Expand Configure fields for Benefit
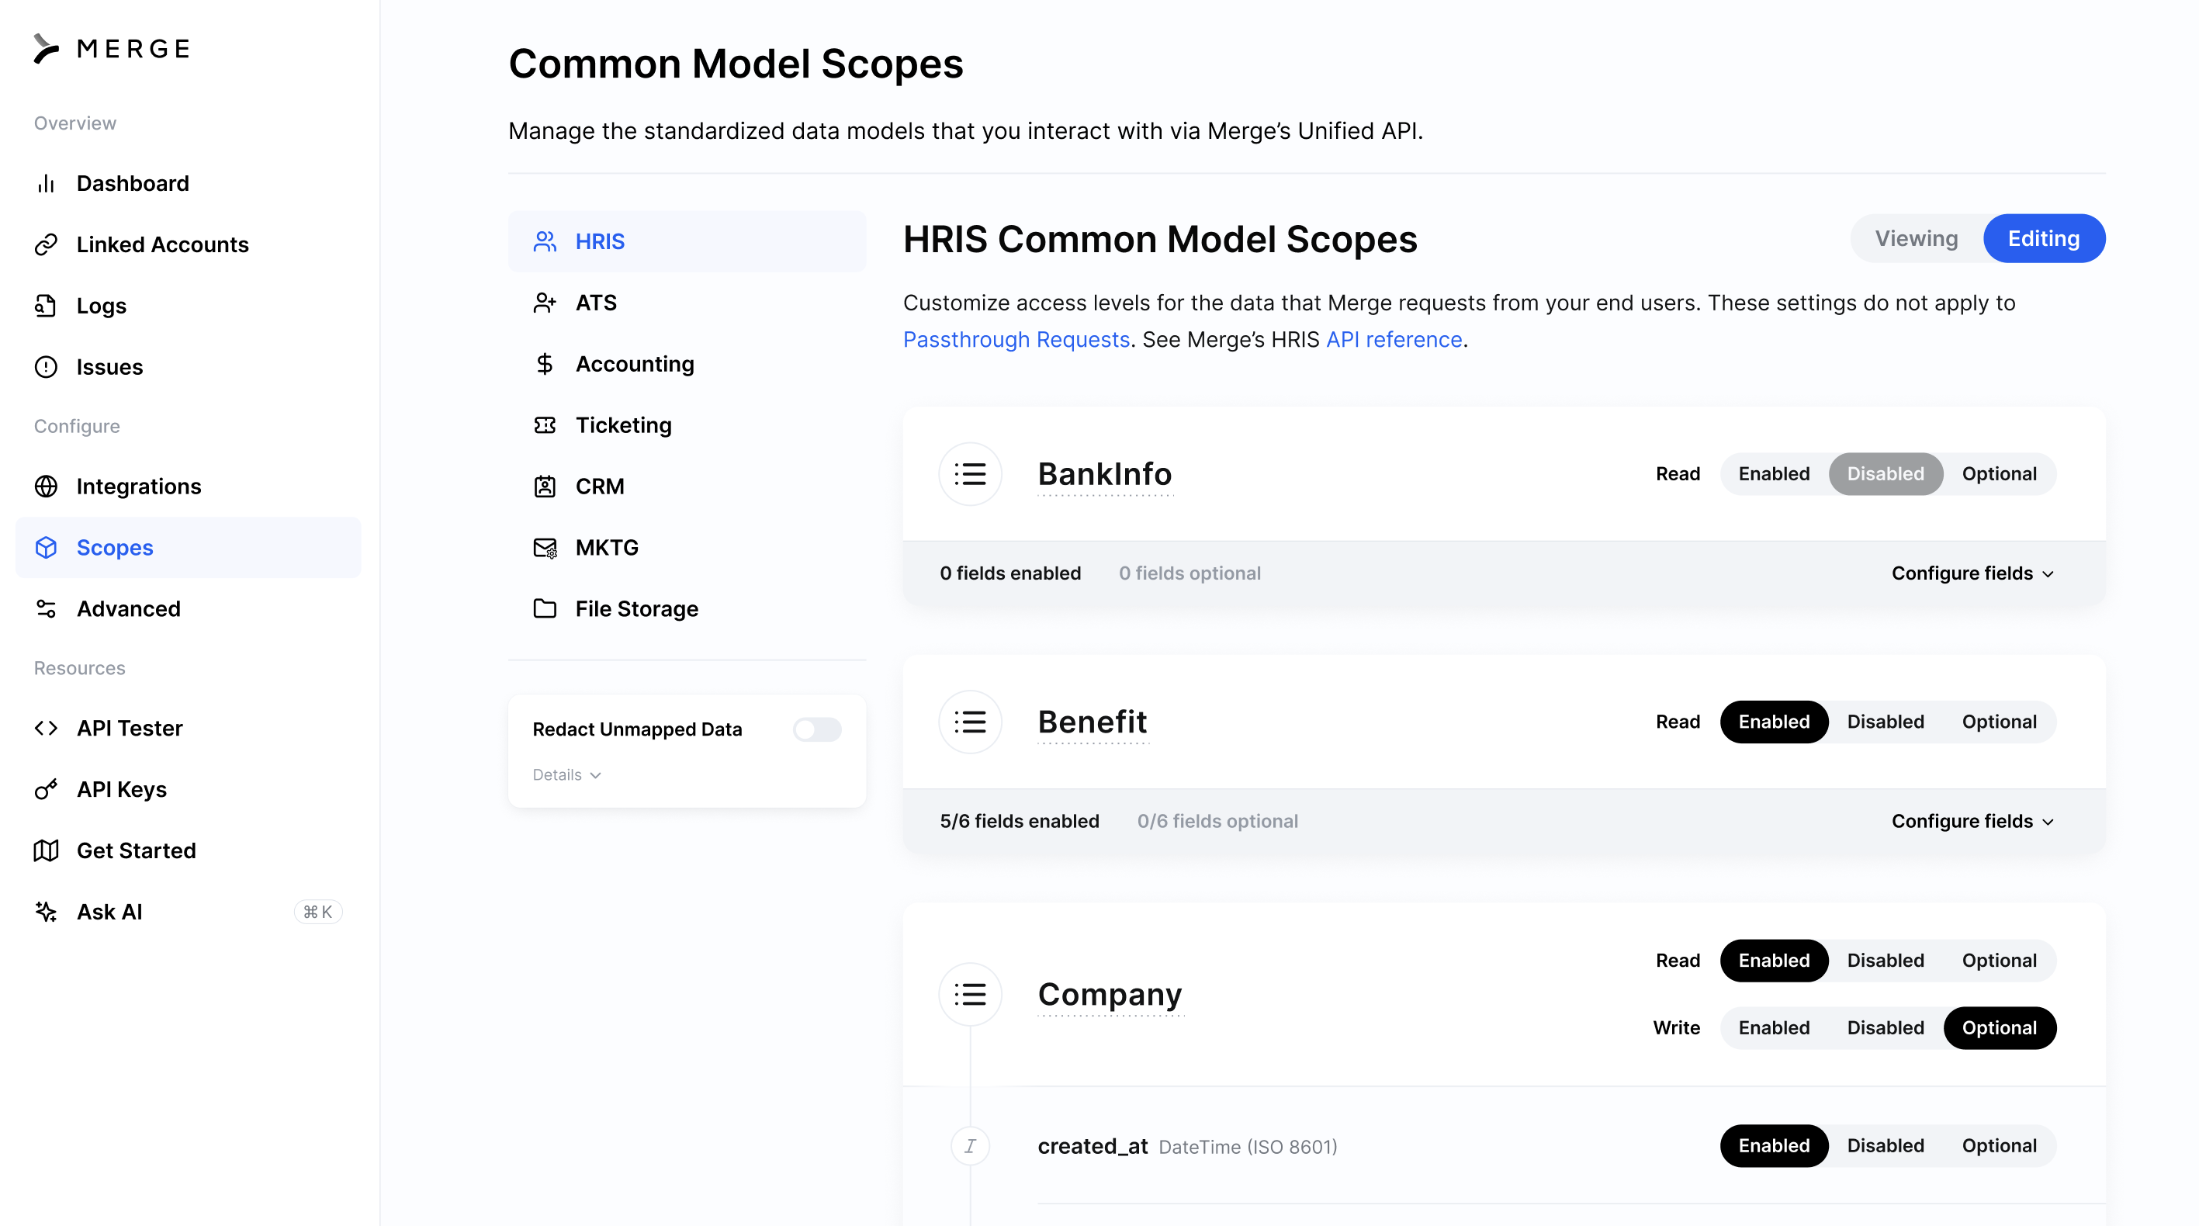 pyautogui.click(x=1972, y=821)
